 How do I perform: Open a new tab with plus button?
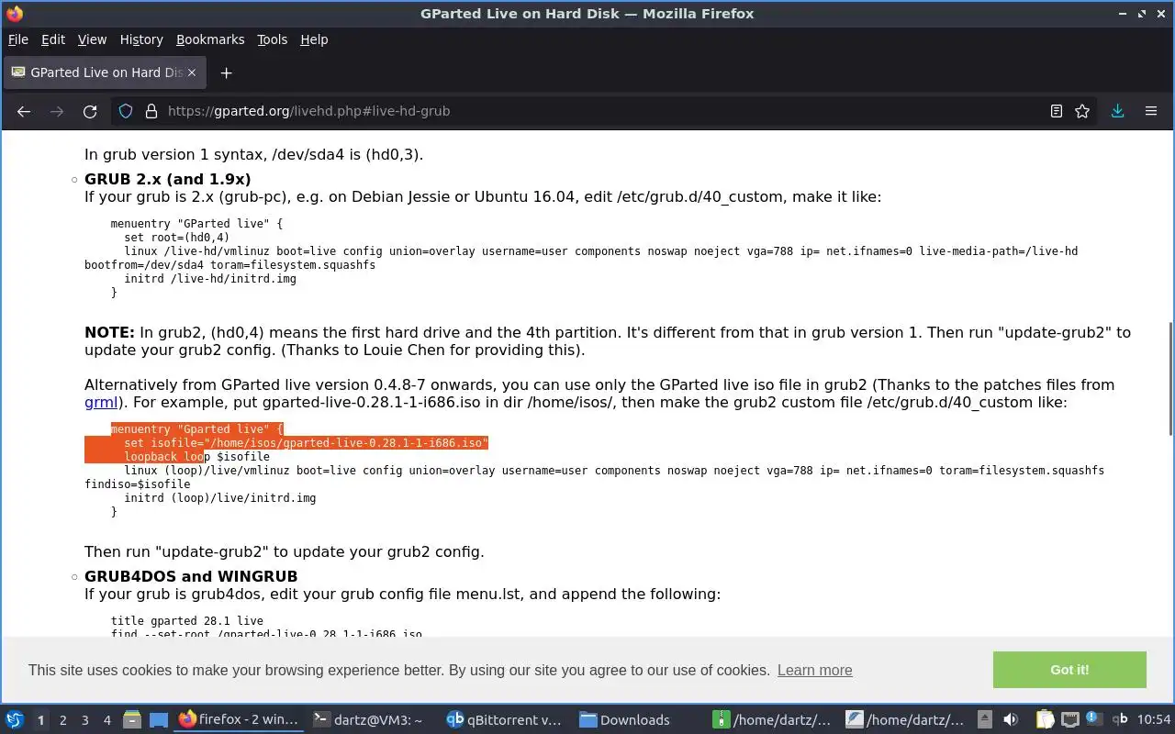tap(226, 72)
